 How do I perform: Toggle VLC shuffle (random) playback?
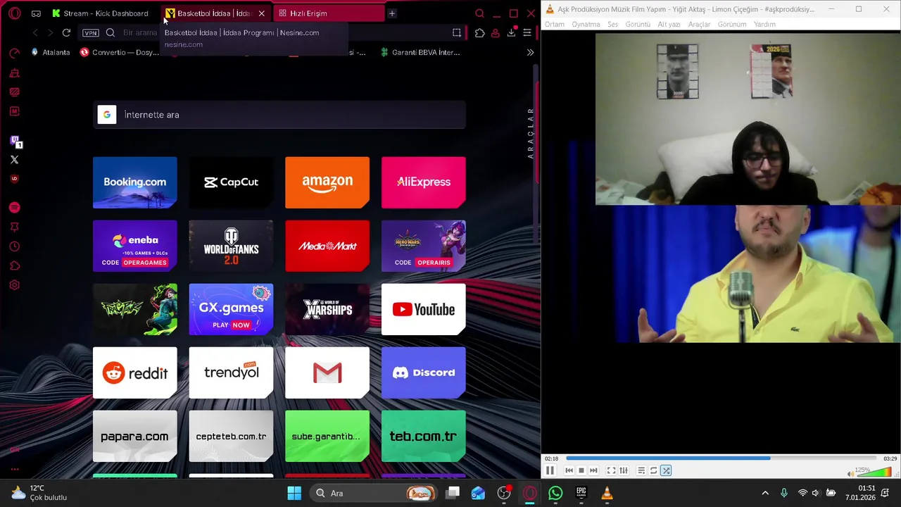coord(666,470)
